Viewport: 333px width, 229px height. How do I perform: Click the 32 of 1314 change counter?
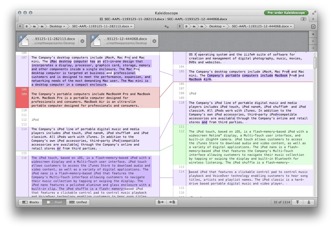(282, 202)
